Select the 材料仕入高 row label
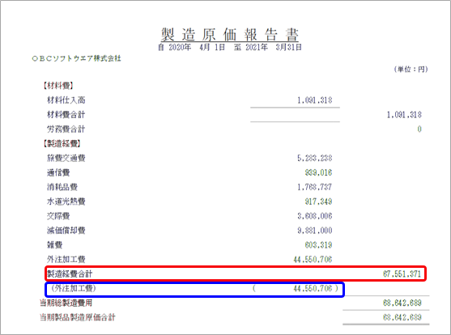451x335 pixels. point(66,100)
